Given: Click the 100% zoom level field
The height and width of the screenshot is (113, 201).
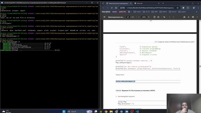Looking at the screenshot, I should click(144, 17).
